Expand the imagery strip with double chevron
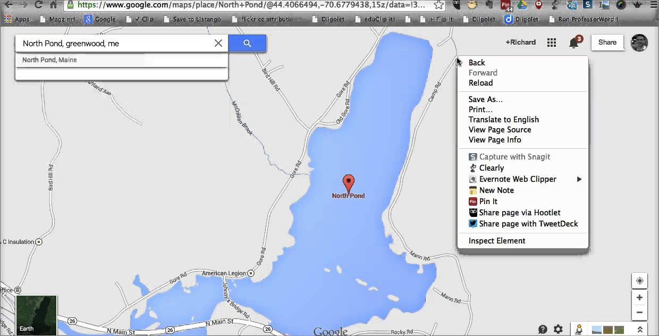The image size is (659, 336). (640, 330)
